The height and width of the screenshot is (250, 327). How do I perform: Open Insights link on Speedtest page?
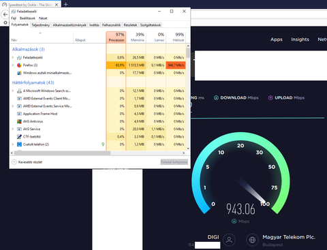pyautogui.click(x=300, y=40)
